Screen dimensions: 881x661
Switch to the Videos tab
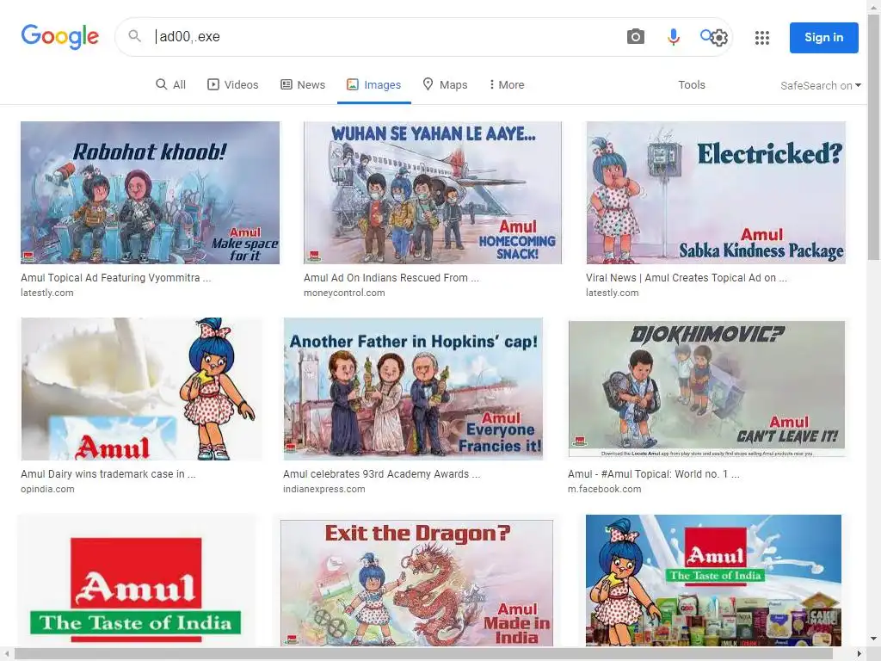pos(232,85)
